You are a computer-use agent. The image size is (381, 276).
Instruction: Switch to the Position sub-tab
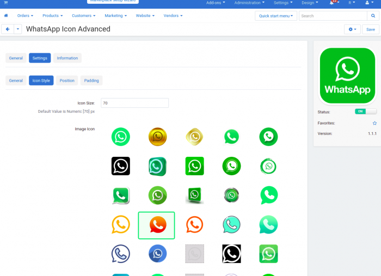(x=67, y=81)
